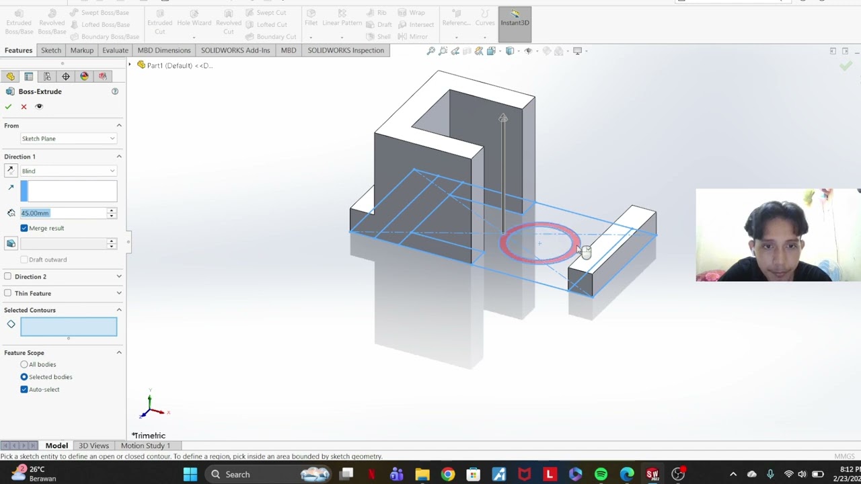861x484 pixels.
Task: Collapse the From section
Action: (x=119, y=126)
